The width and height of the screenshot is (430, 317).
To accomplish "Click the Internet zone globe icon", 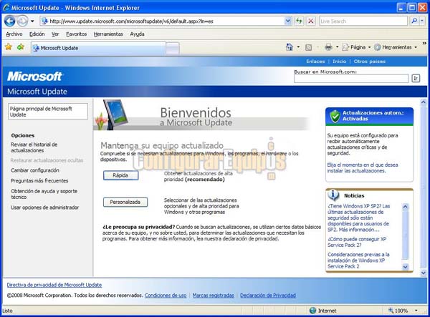I will point(312,311).
